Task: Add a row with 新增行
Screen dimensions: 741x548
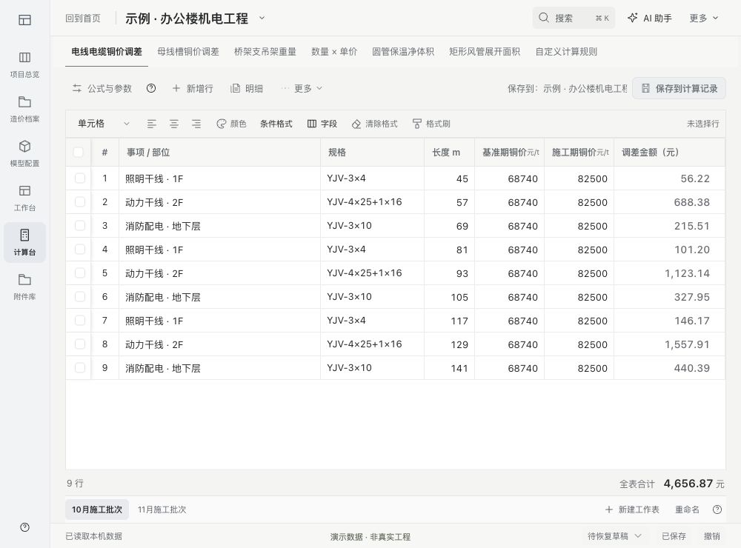Action: (193, 88)
